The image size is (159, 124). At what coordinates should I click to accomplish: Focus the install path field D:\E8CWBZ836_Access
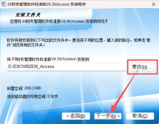[67, 67]
